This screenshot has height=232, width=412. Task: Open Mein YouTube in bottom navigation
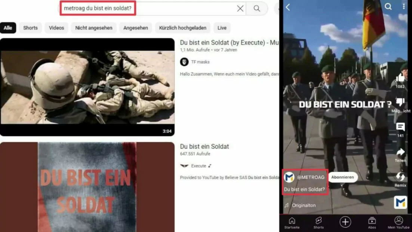point(398,223)
